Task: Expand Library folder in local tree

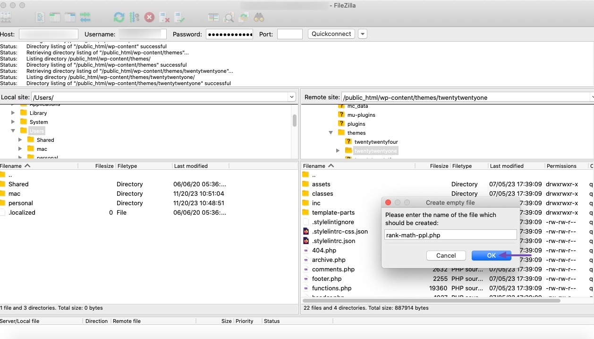Action: click(13, 113)
